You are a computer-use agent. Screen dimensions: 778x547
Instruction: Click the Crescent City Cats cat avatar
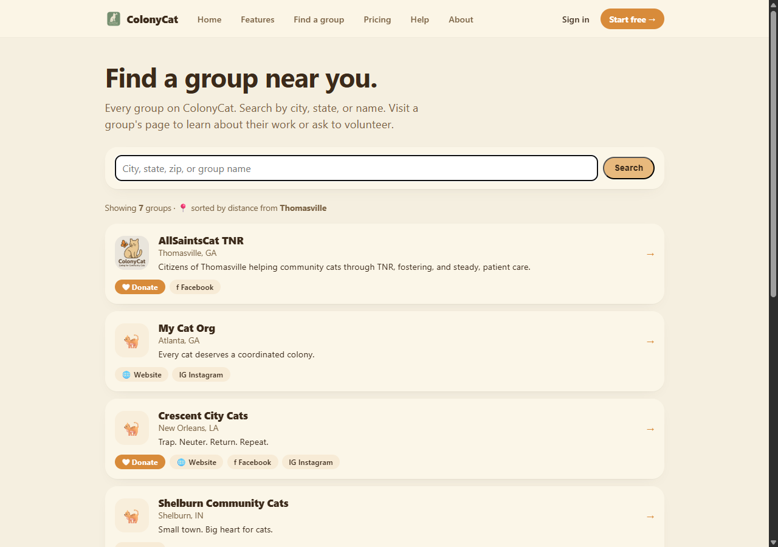pos(132,428)
